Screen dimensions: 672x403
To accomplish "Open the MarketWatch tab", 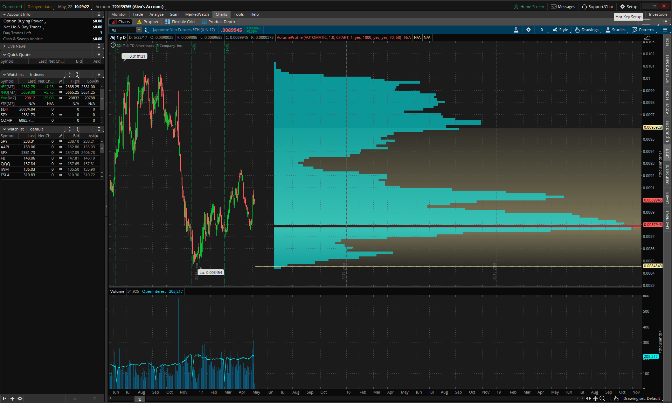I will coord(197,14).
